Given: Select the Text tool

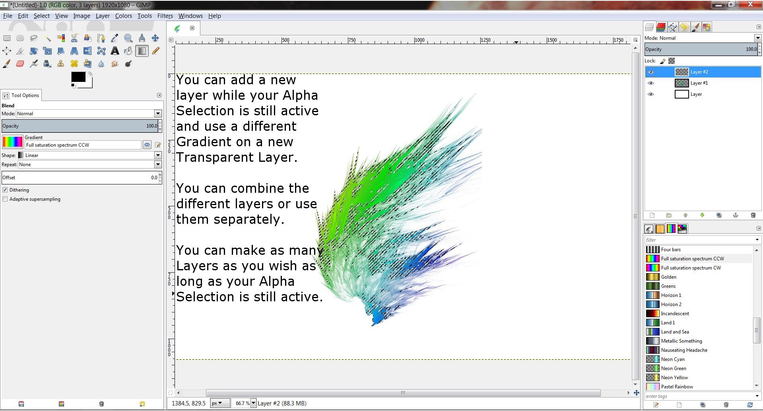Looking at the screenshot, I should click(x=115, y=51).
